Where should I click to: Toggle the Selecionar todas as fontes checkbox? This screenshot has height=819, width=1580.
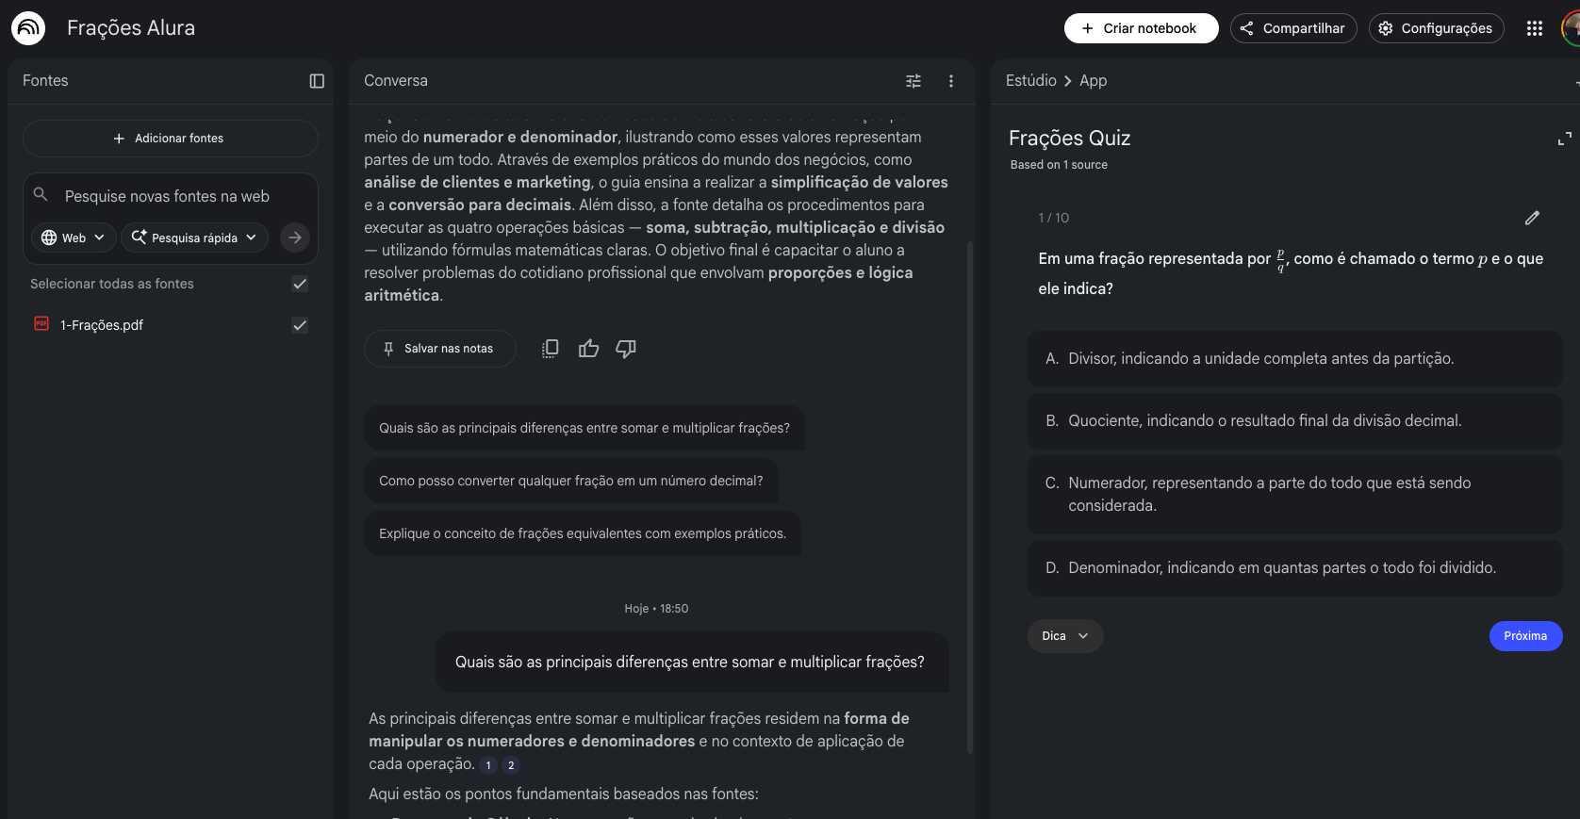[300, 284]
